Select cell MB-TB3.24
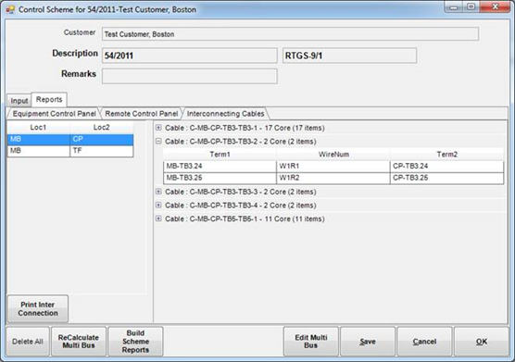Screen dimensions: 515x362 pyautogui.click(x=220, y=166)
